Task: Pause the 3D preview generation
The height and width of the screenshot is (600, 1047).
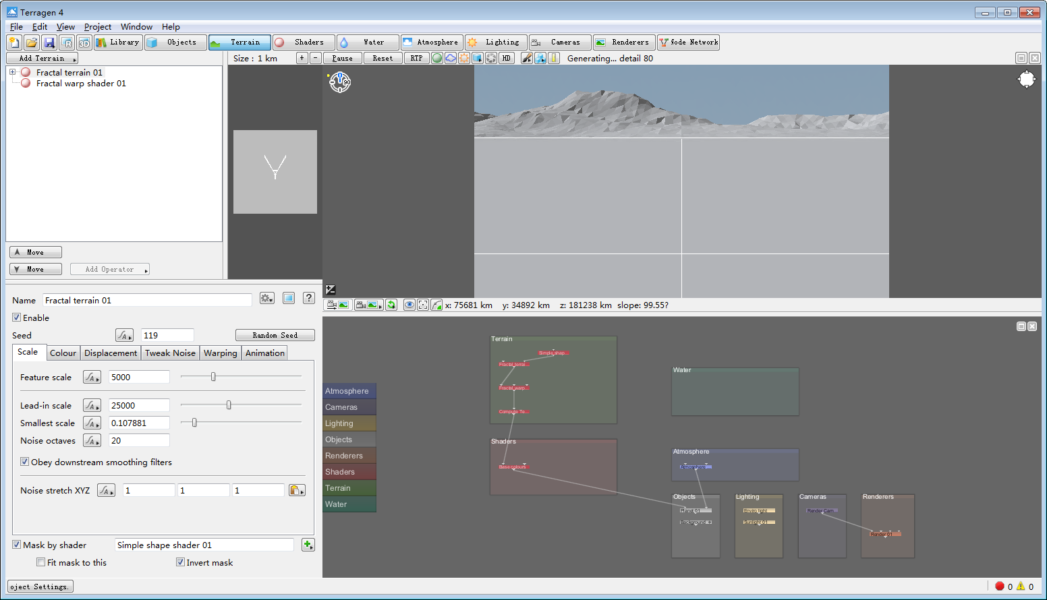Action: [342, 58]
